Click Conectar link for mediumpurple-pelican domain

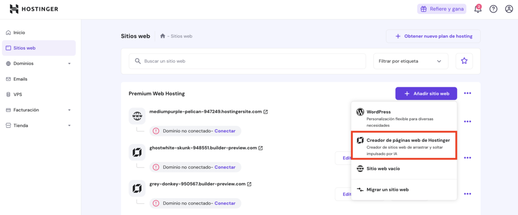tap(225, 131)
